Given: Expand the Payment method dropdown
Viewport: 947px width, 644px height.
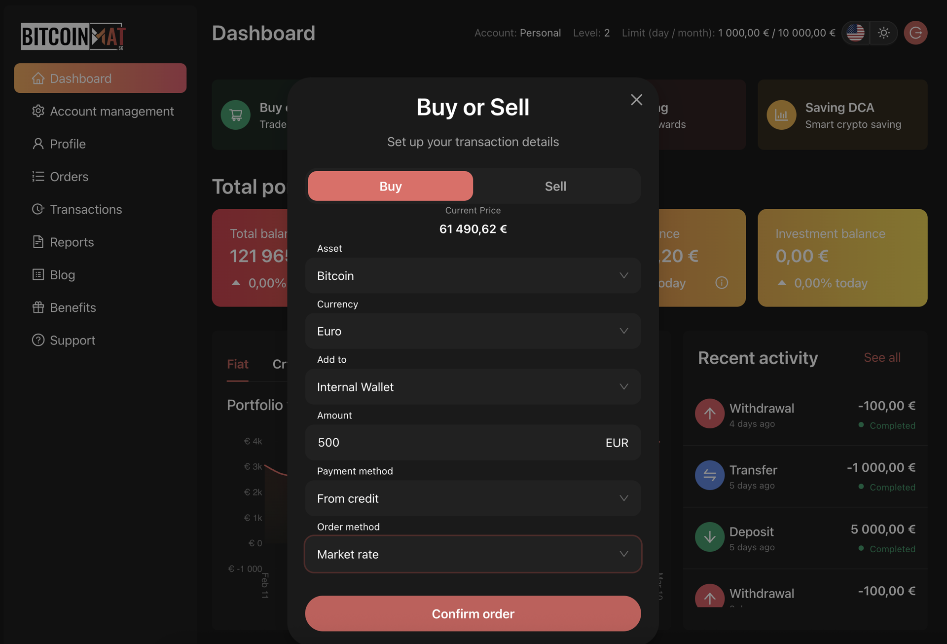Looking at the screenshot, I should point(473,498).
